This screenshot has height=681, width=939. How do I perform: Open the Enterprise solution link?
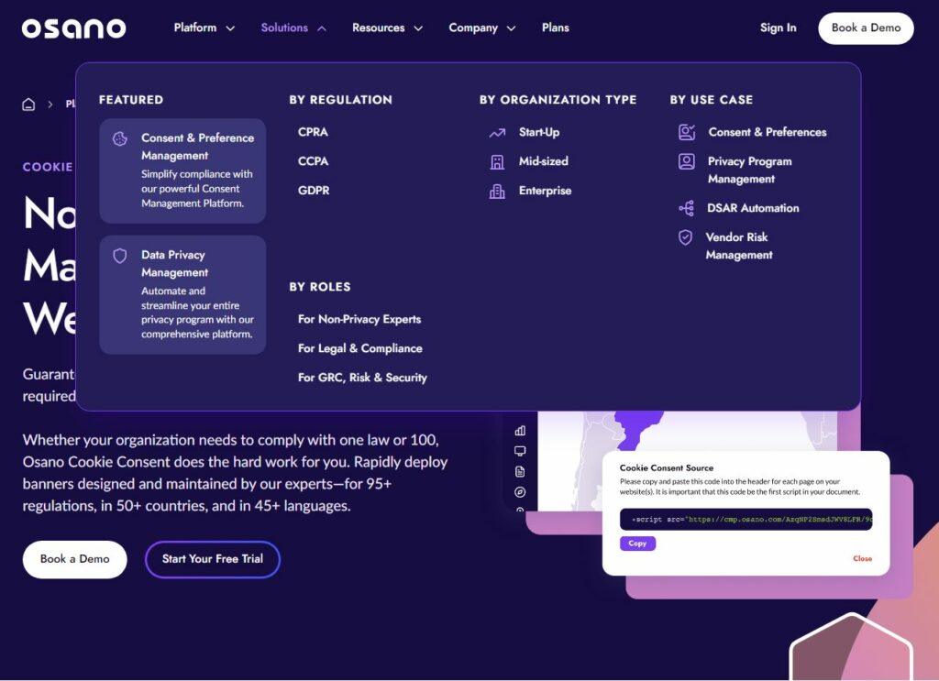pos(545,191)
